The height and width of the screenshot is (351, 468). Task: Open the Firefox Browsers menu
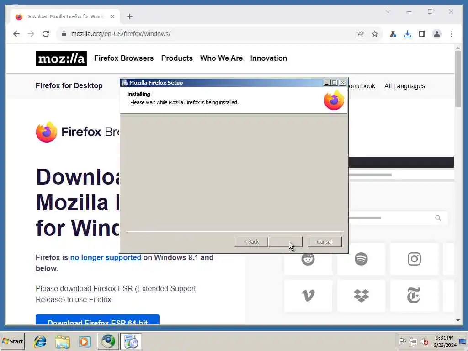click(x=124, y=58)
